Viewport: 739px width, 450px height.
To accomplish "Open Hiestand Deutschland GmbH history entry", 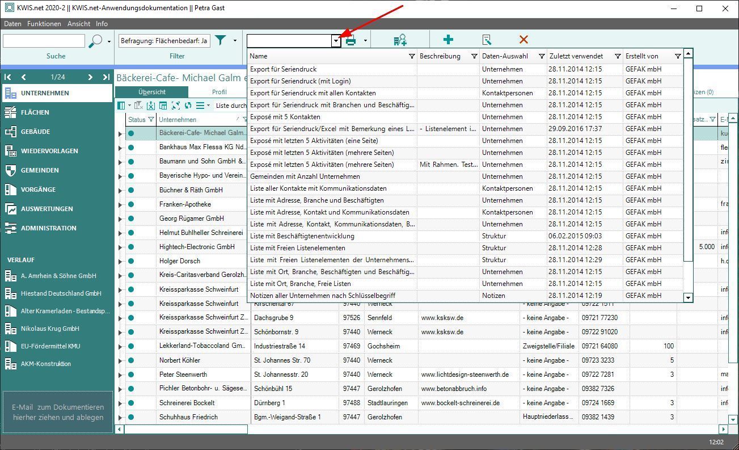I will 57,293.
